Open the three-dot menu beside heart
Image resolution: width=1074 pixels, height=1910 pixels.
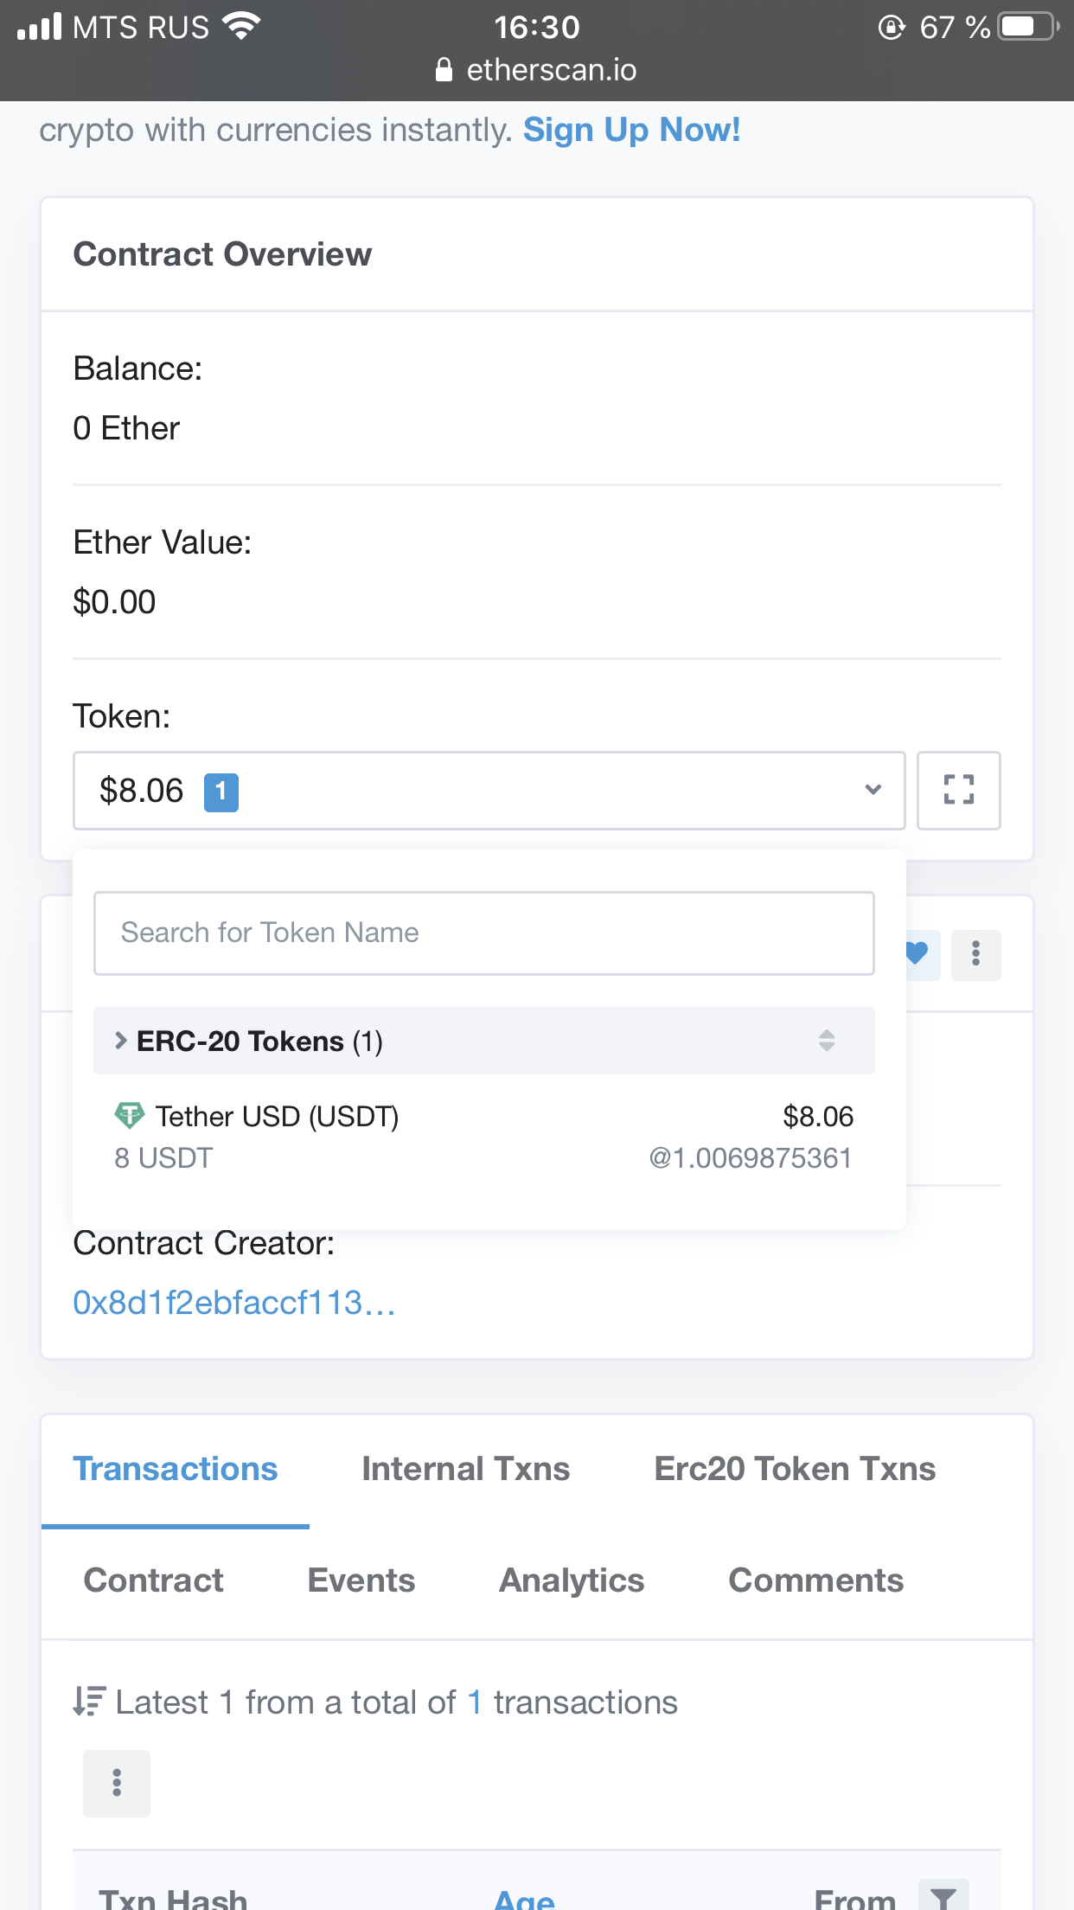coord(975,955)
